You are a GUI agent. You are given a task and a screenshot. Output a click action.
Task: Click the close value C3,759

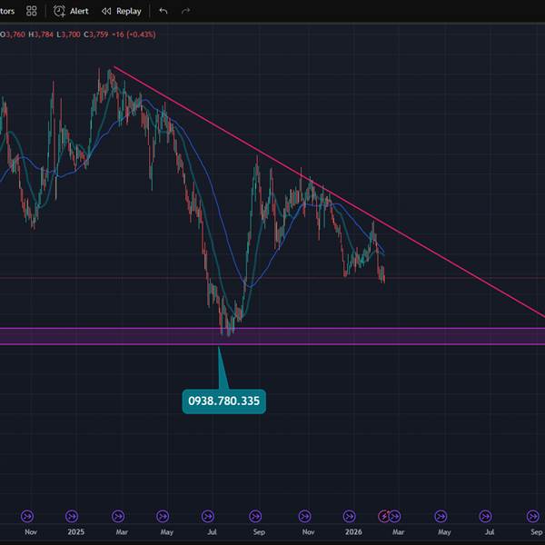coord(96,35)
